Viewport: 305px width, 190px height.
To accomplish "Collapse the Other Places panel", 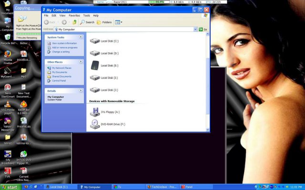I will click(x=81, y=62).
